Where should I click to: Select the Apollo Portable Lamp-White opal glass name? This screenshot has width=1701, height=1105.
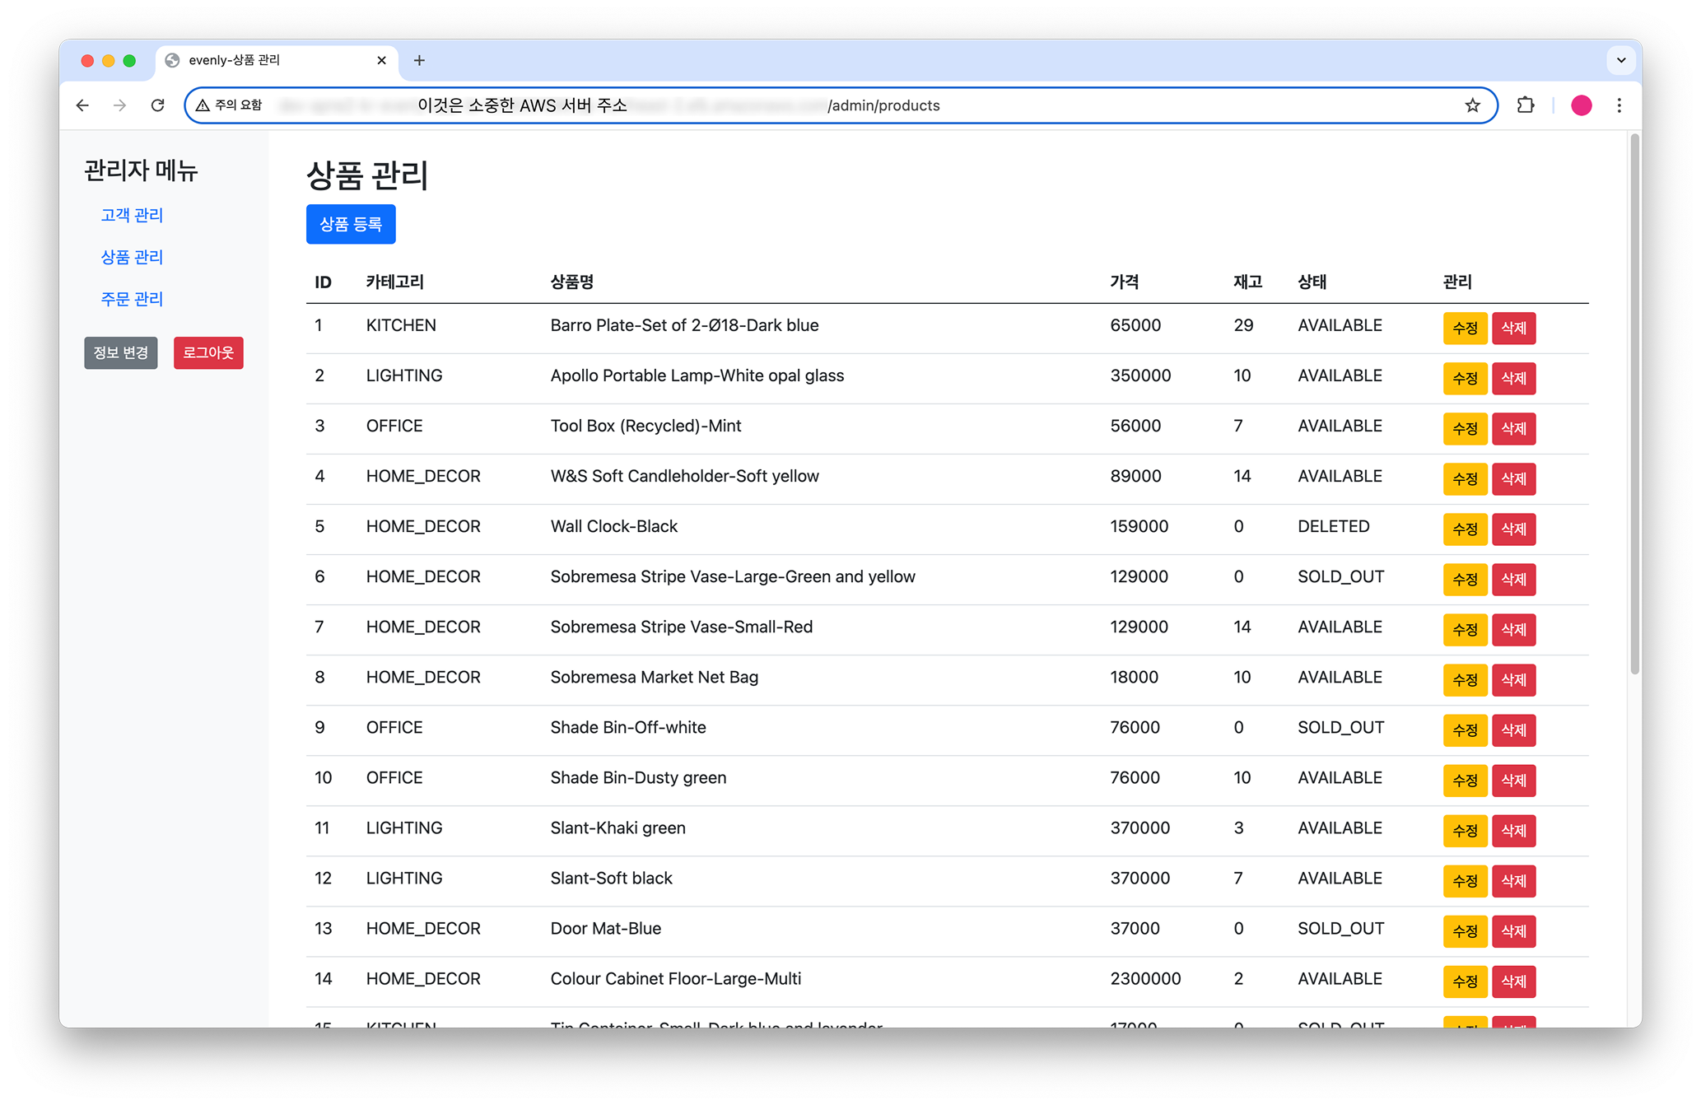697,375
